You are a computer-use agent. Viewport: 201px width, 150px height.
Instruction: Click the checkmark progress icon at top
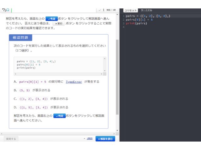point(100,10)
